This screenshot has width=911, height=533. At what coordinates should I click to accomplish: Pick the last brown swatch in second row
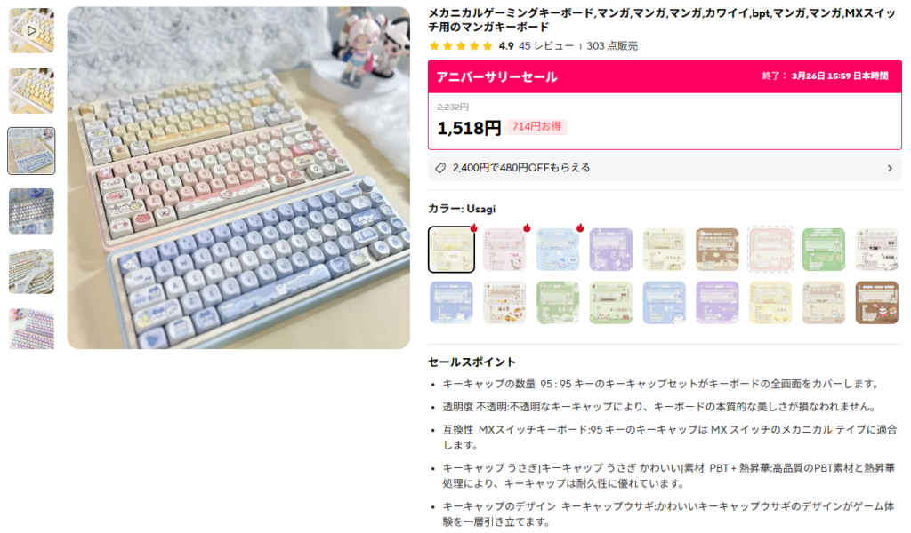877,303
